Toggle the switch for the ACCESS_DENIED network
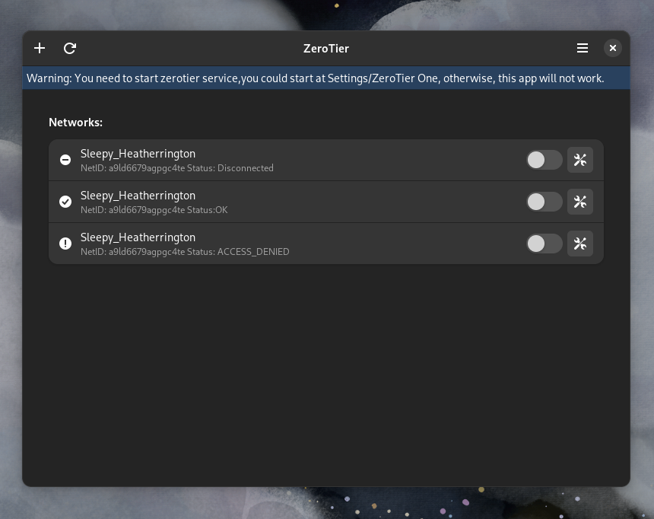Screen dimensions: 654x519 pos(544,244)
